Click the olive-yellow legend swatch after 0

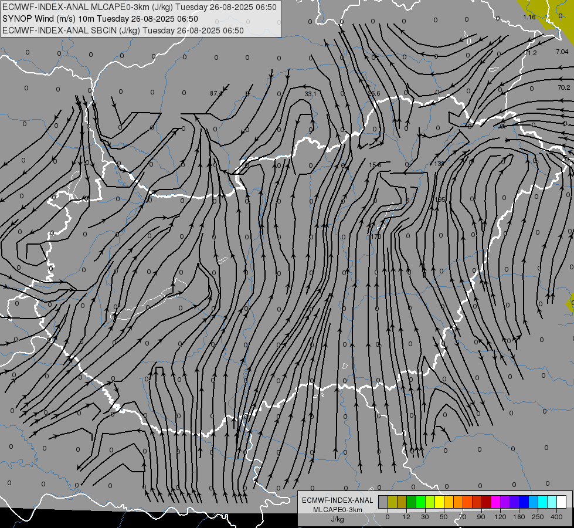[392, 502]
